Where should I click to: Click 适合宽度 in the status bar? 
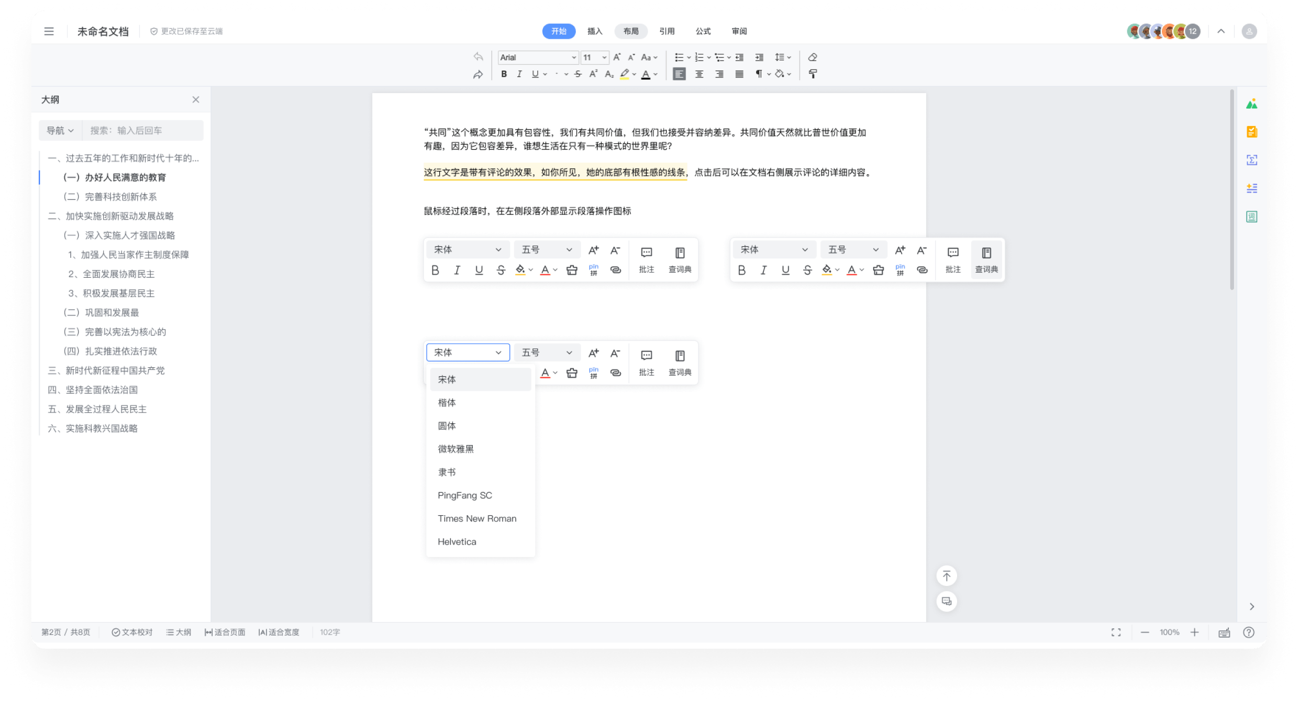279,632
